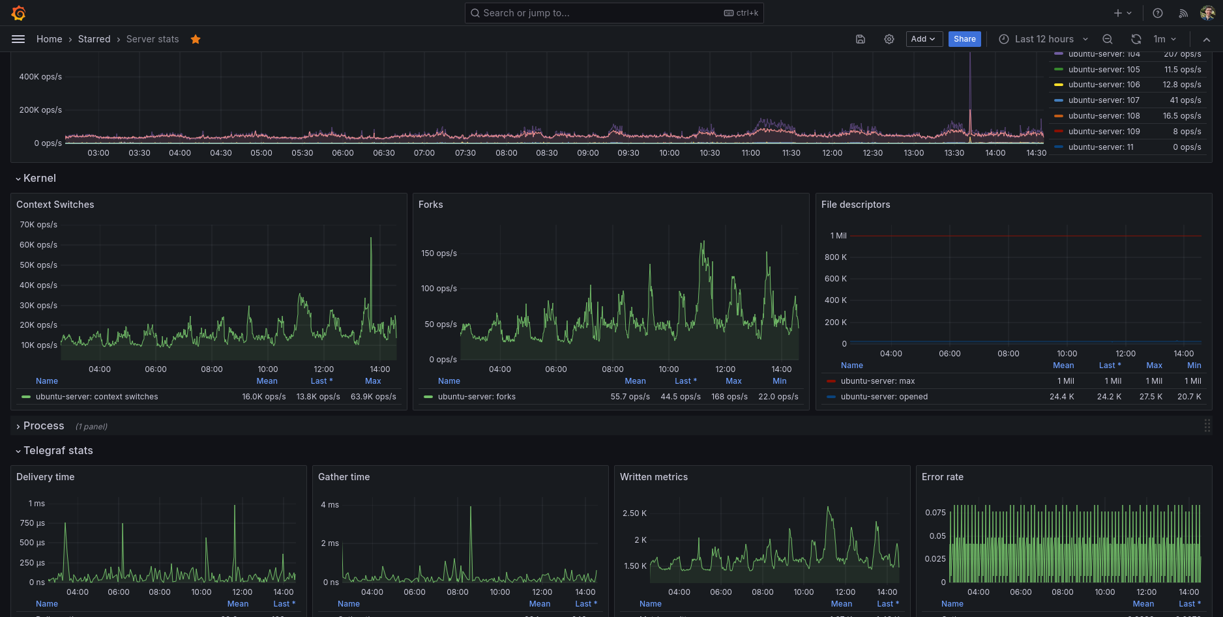Focus the 'Search or jump to...' field
The height and width of the screenshot is (617, 1223).
tap(614, 13)
